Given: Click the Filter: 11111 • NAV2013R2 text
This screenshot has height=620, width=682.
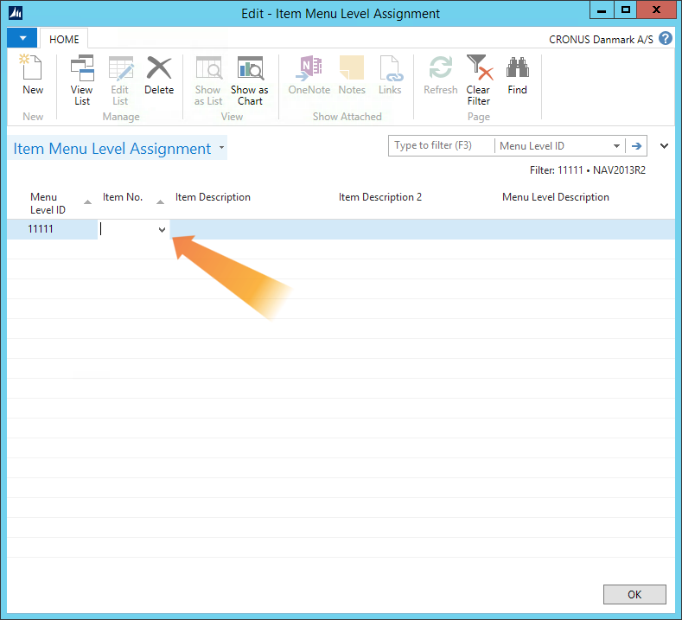Looking at the screenshot, I should [x=587, y=170].
